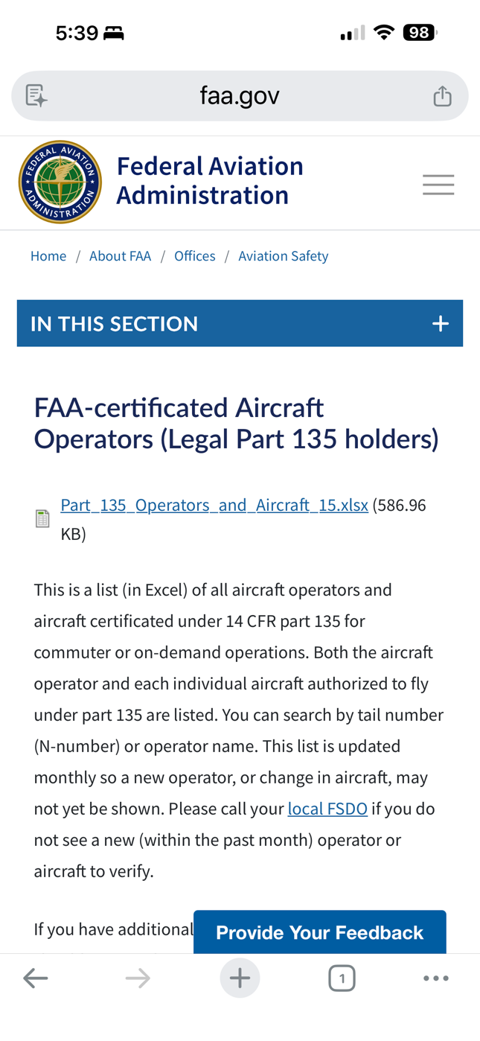Open the hamburger navigation menu
Screen dimensions: 480x1041
[x=438, y=185]
